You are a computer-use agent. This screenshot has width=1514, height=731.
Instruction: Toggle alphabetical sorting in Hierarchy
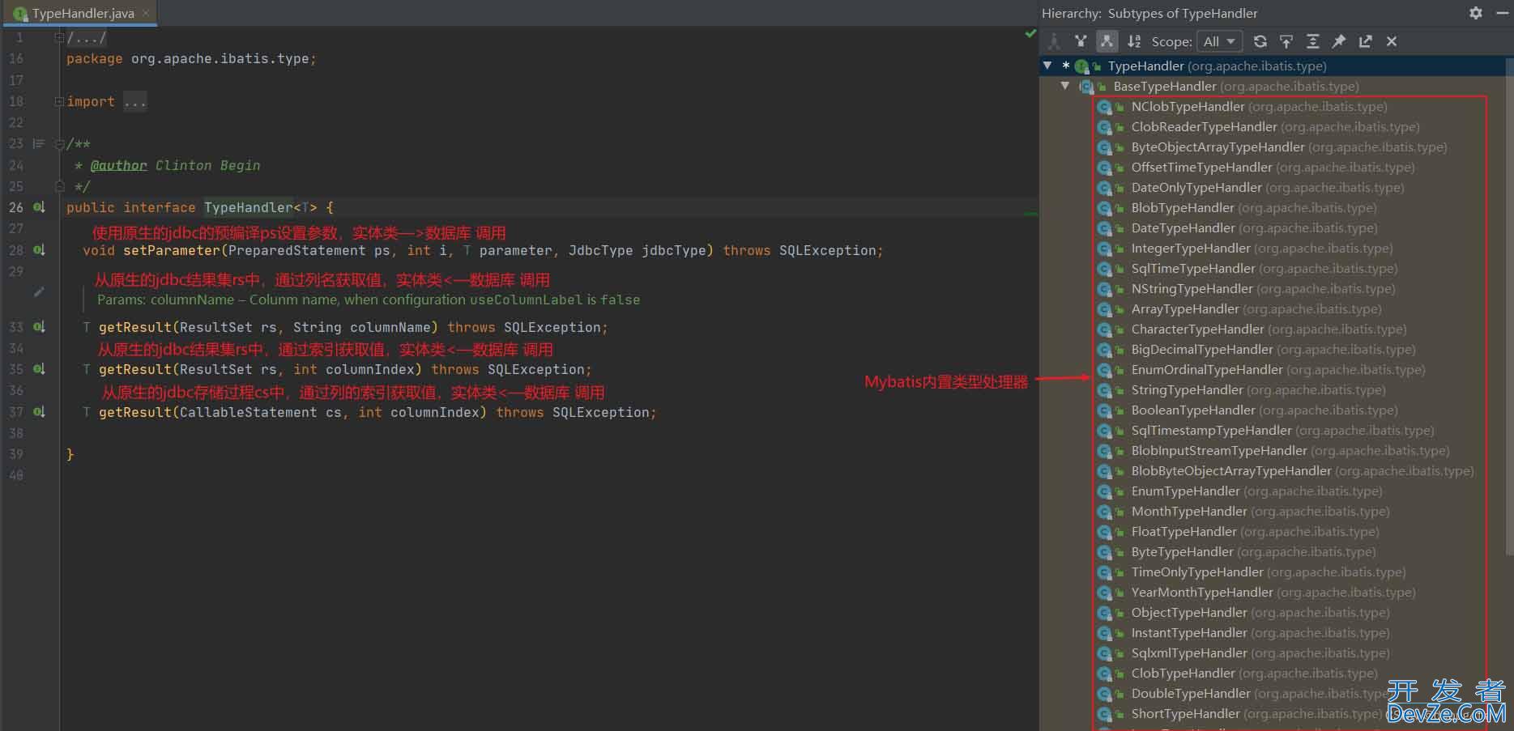(x=1134, y=41)
